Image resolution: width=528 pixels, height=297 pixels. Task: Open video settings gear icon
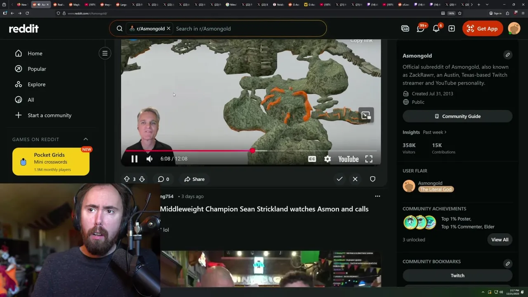pos(328,159)
